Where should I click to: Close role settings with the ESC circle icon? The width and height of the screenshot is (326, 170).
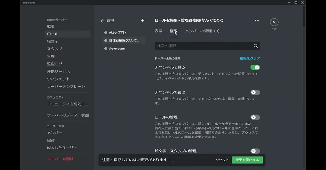tap(274, 22)
